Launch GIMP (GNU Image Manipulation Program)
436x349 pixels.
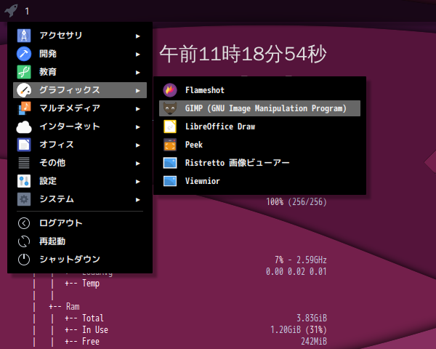coord(259,108)
